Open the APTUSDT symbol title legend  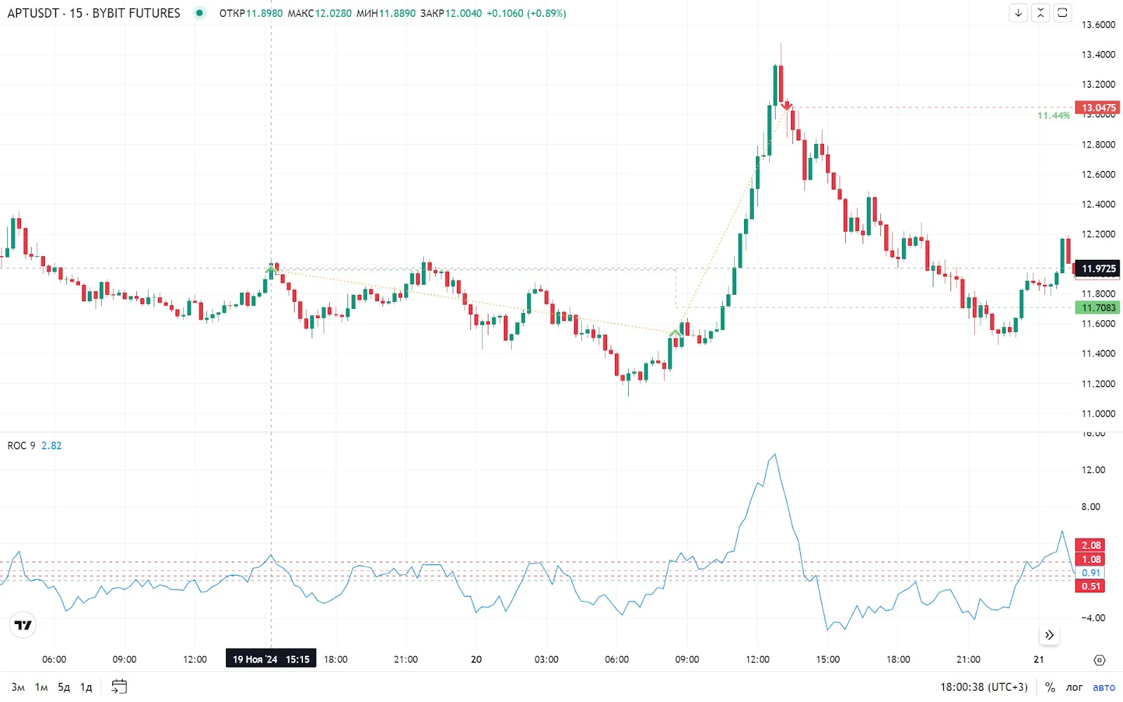pos(93,13)
